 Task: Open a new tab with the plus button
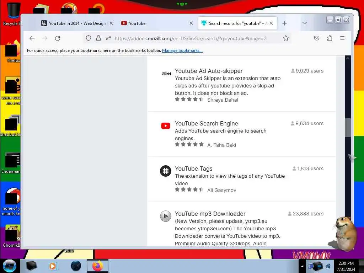(x=285, y=23)
